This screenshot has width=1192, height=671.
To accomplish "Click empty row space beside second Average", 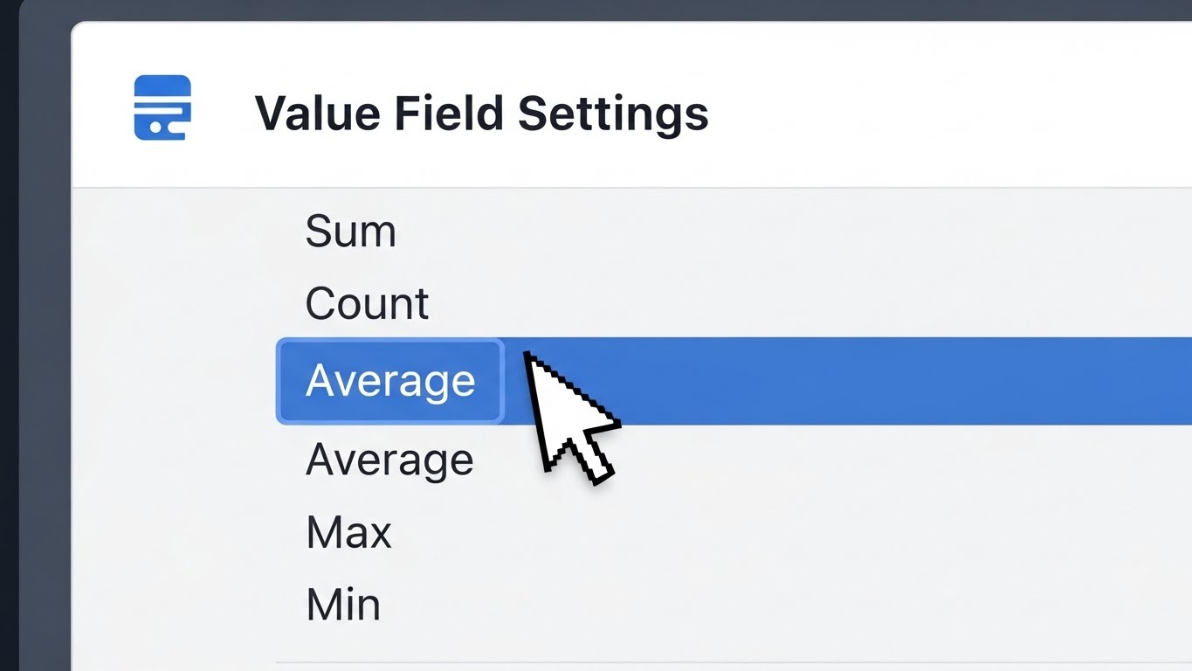I will click(x=786, y=460).
